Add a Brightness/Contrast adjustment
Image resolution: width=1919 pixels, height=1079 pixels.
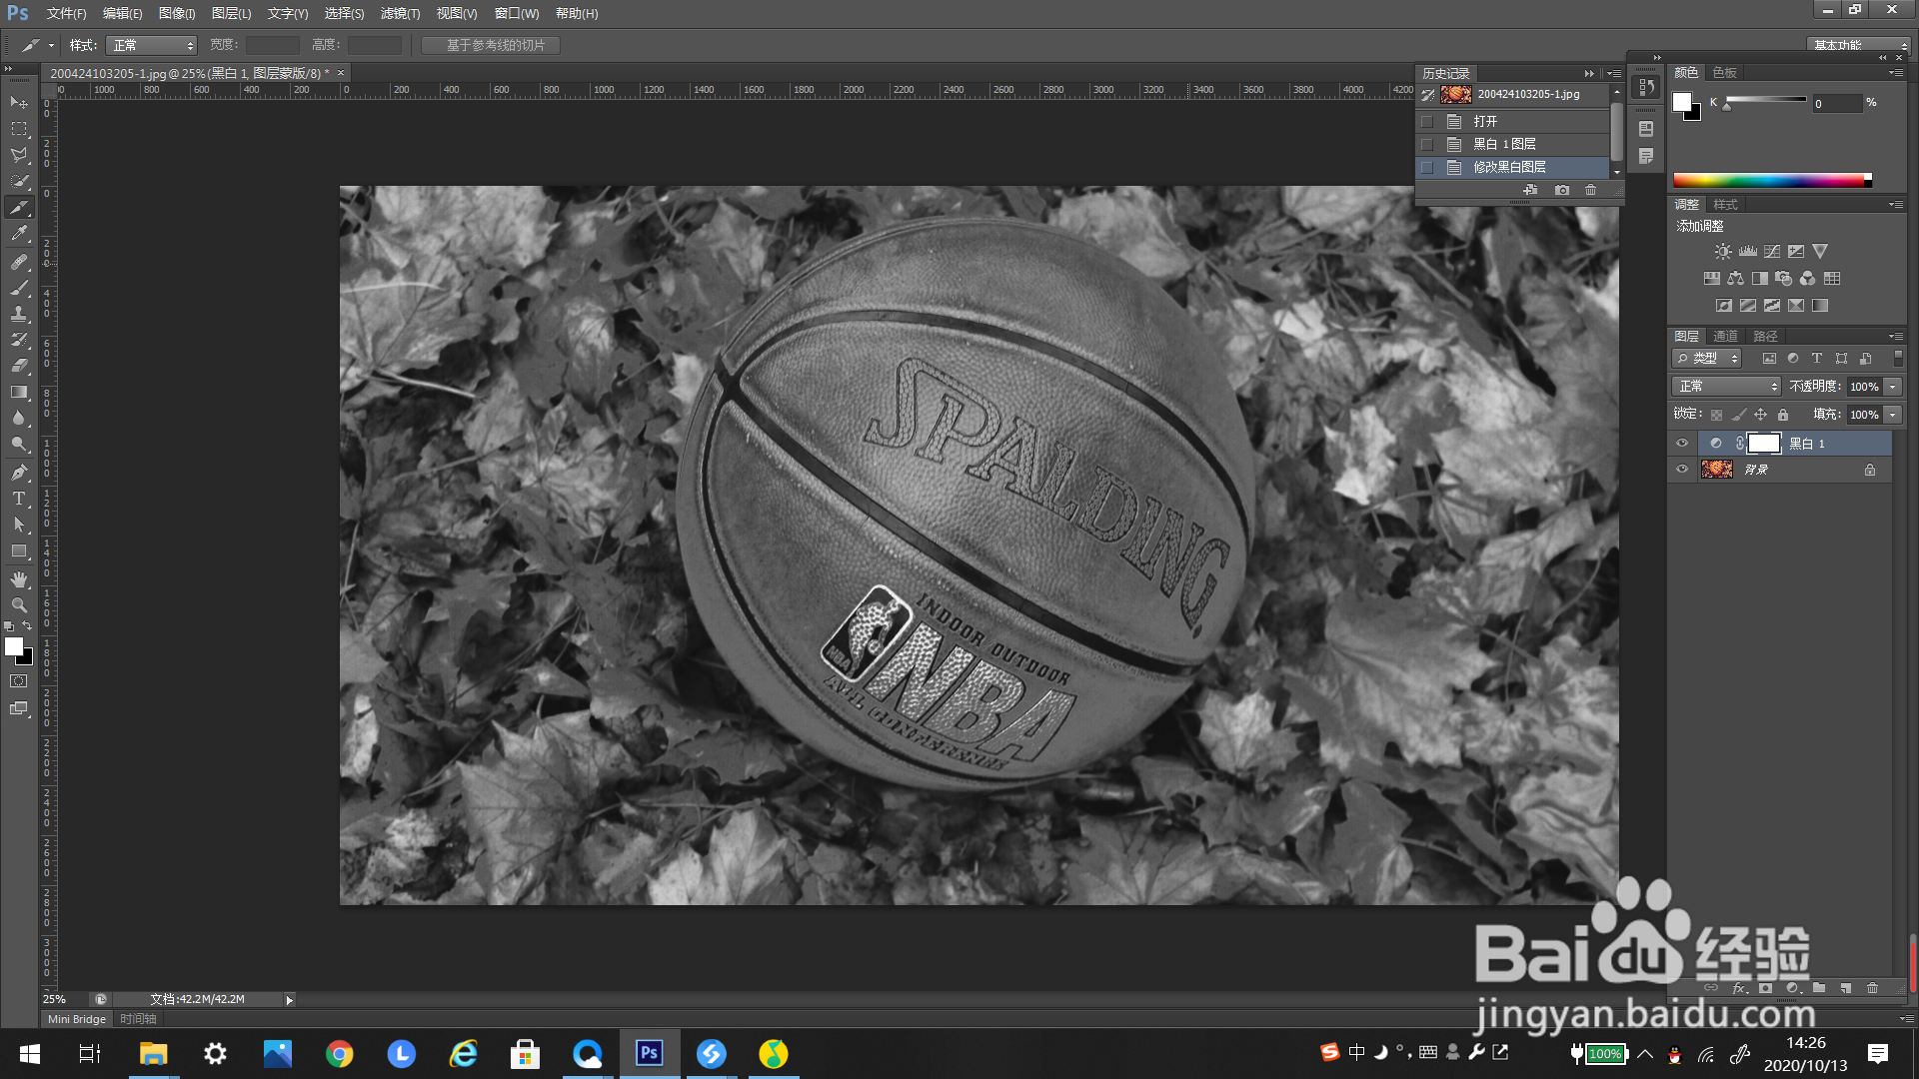coord(1723,252)
